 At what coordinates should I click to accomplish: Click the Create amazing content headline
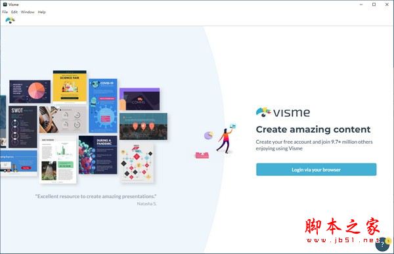pos(313,130)
